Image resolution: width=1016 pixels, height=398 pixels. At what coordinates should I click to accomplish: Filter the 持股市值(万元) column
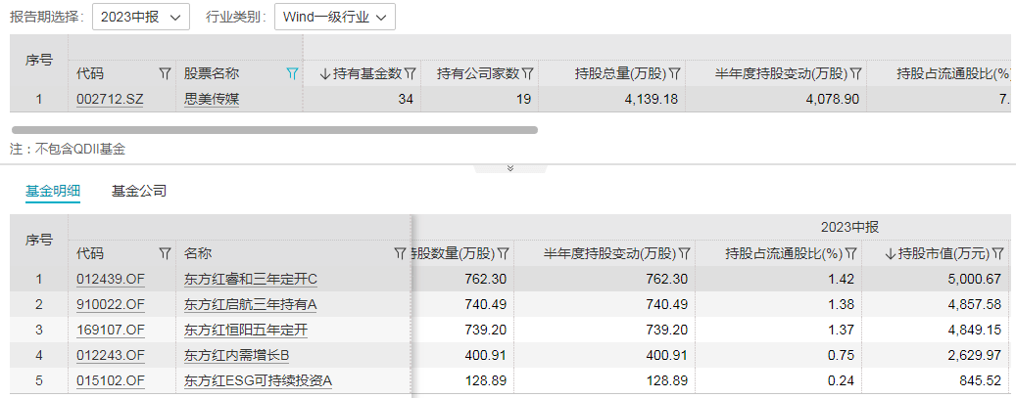[997, 253]
